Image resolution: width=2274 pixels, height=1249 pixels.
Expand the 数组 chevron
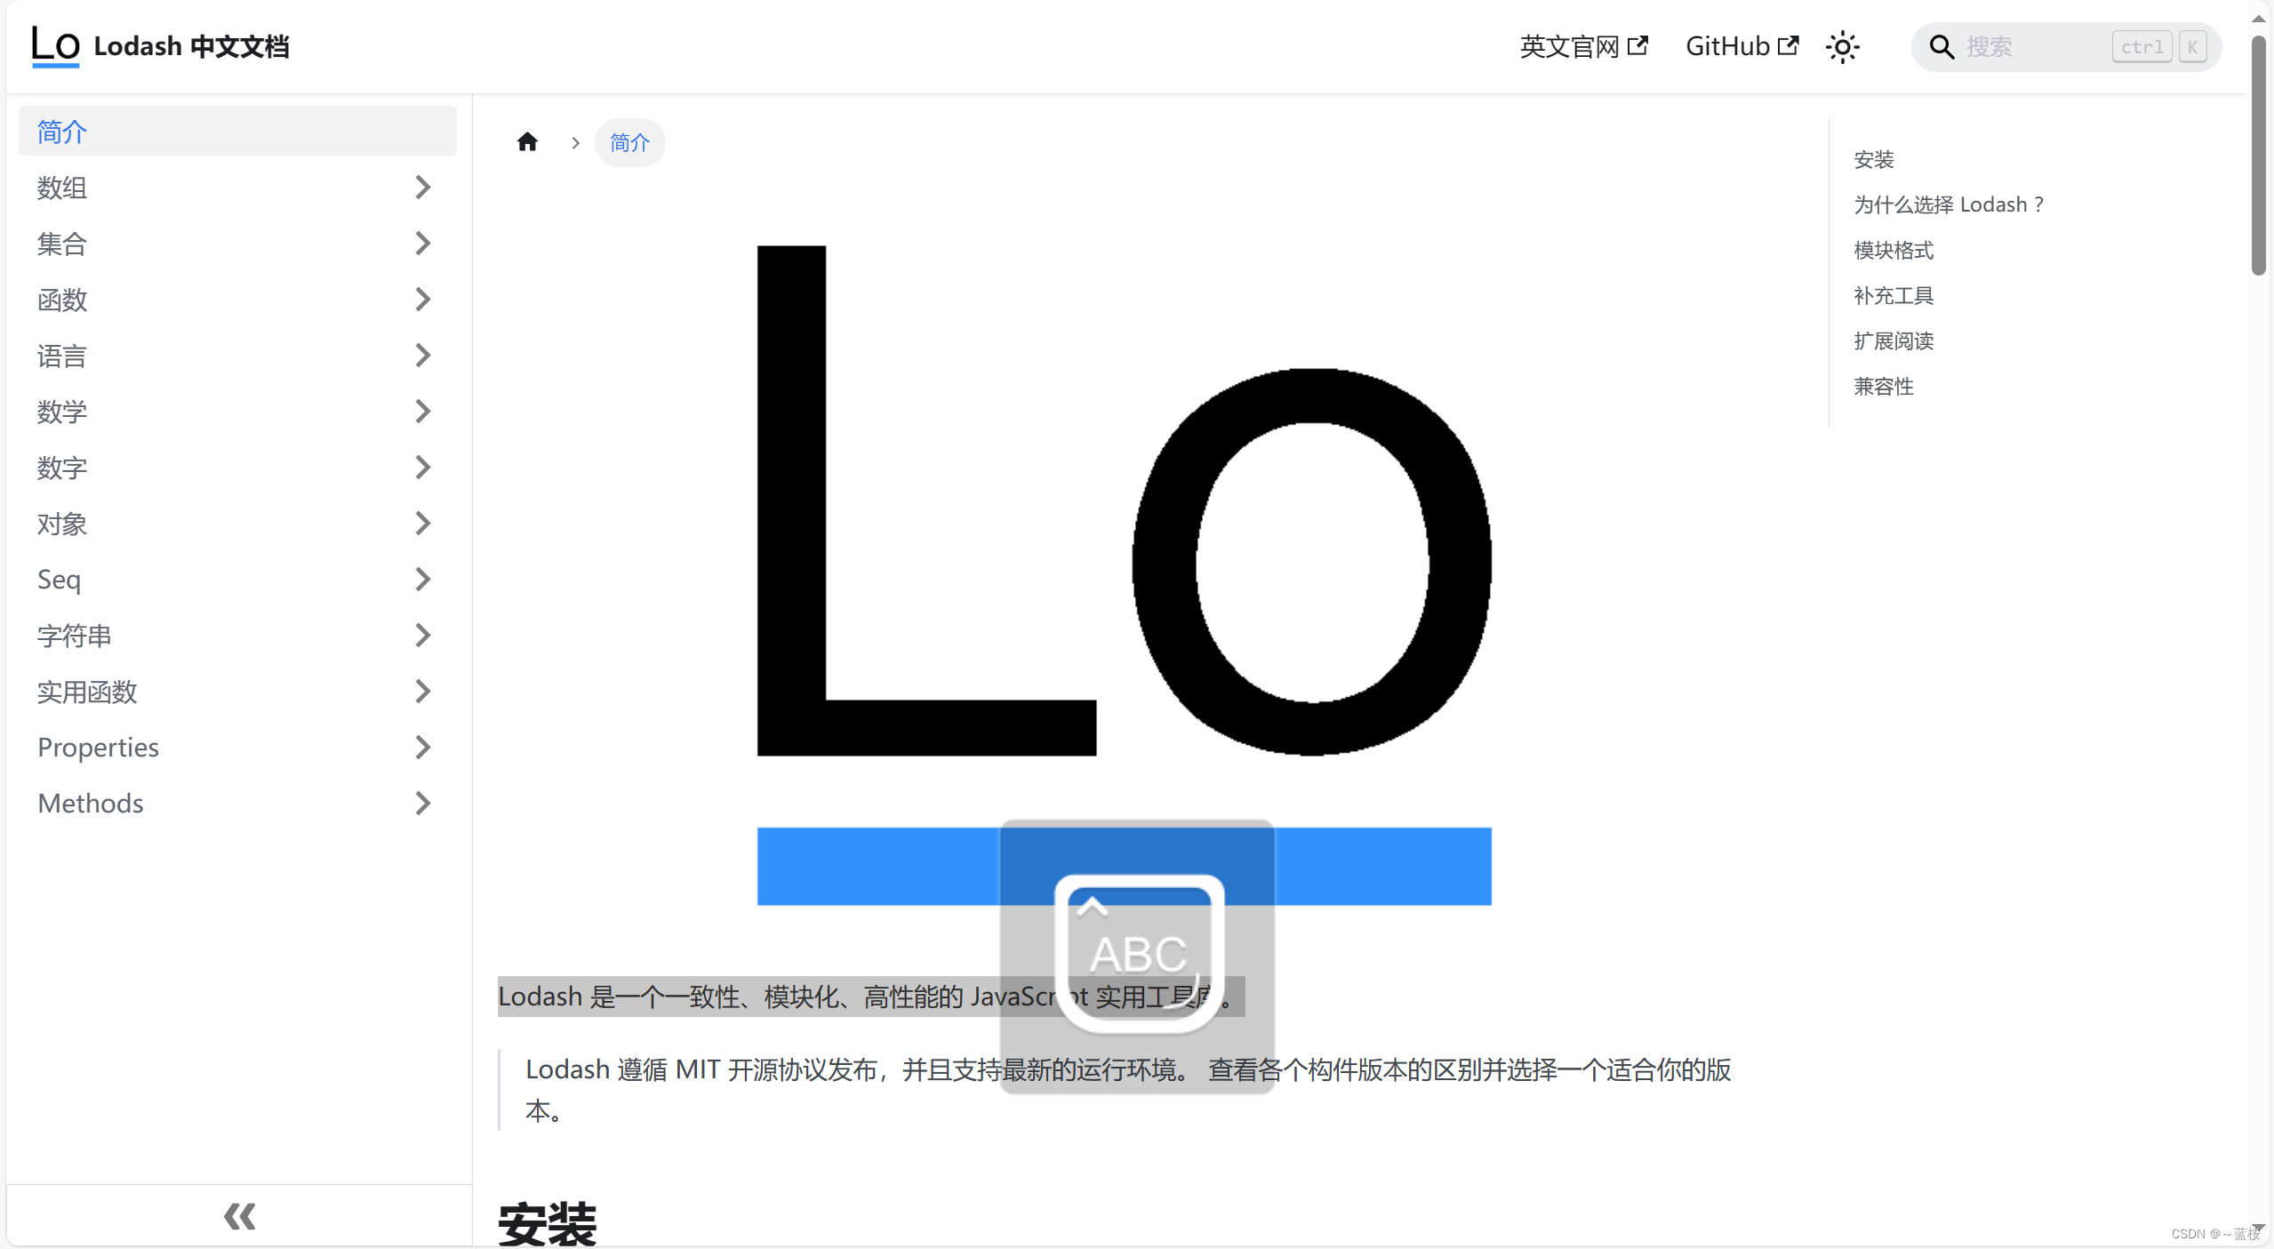point(423,188)
